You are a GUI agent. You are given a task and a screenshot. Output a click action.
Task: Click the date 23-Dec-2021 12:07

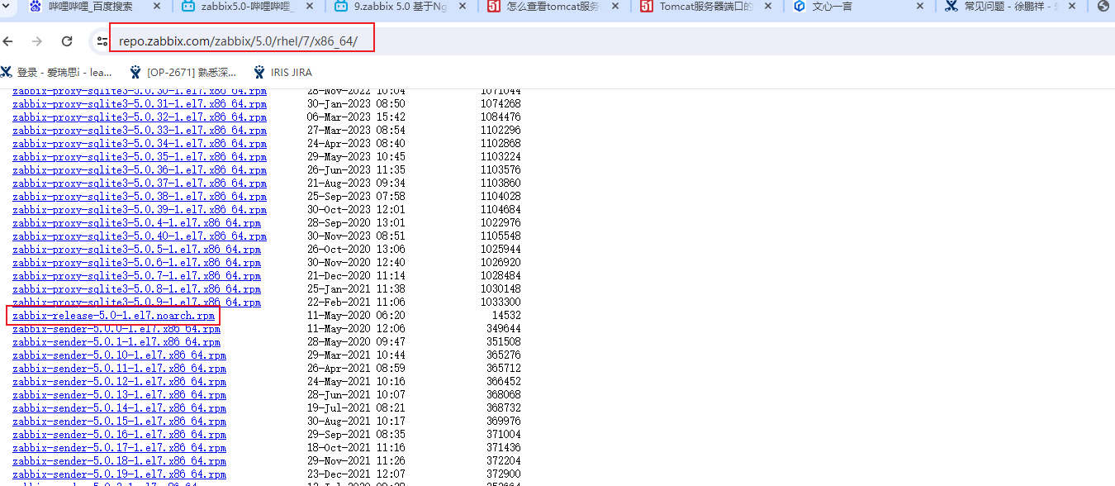pos(356,474)
